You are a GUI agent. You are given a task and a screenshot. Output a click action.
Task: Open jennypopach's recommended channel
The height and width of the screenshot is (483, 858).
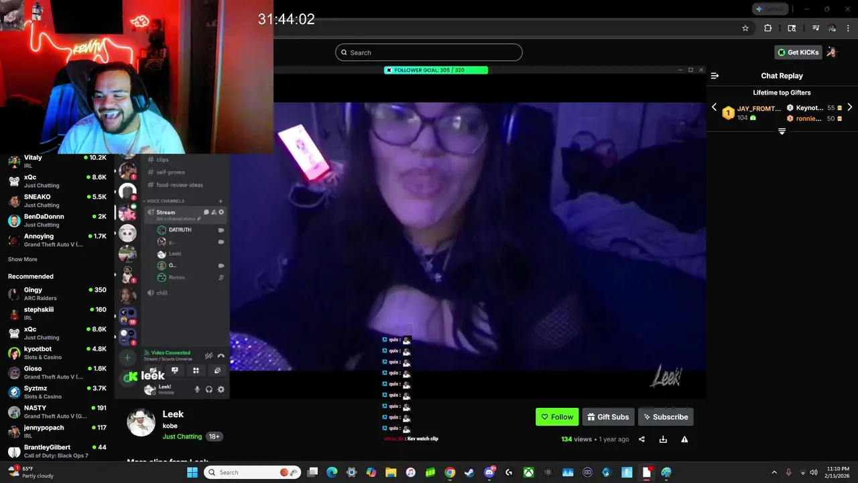(x=57, y=431)
